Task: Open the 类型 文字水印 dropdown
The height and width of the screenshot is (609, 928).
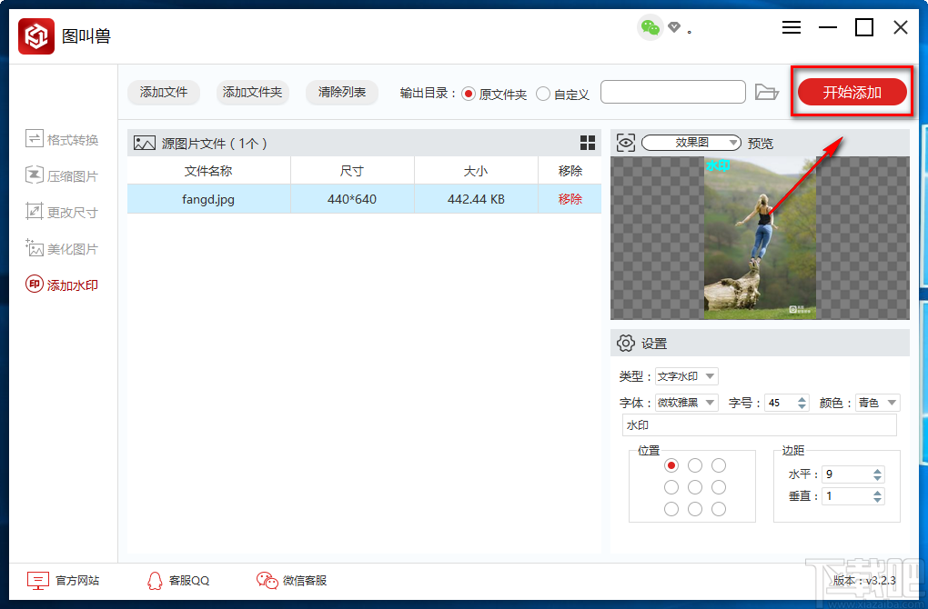Action: click(x=687, y=376)
